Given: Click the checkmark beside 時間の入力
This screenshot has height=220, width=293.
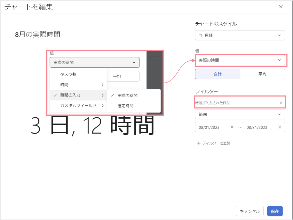Looking at the screenshot, I should click(x=55, y=95).
